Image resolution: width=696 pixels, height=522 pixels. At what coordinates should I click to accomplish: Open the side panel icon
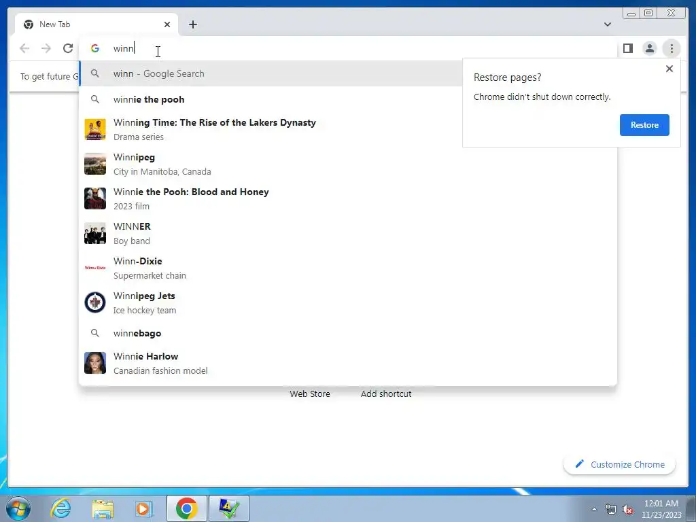(x=627, y=48)
